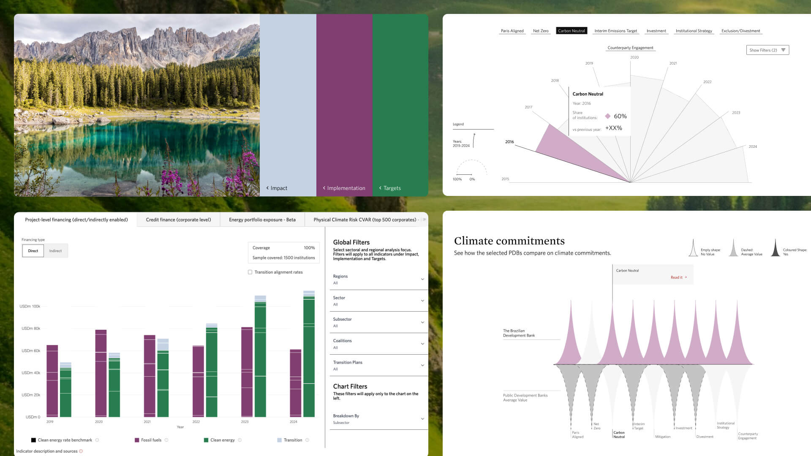Image resolution: width=811 pixels, height=456 pixels.
Task: Enable Transition alignment rates checkbox
Action: [x=250, y=272]
